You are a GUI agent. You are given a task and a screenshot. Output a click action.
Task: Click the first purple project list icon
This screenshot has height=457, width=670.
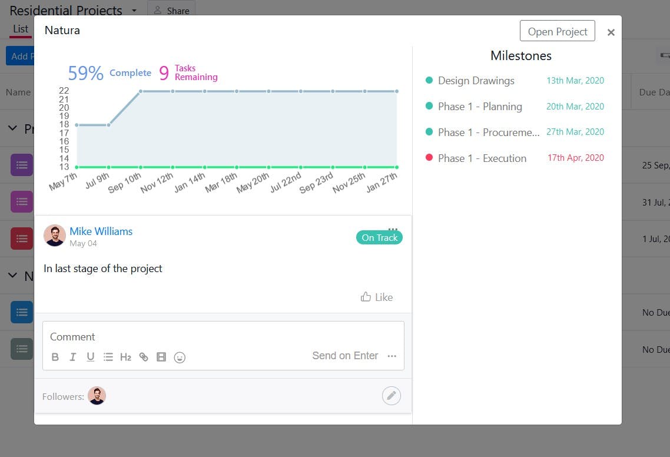click(22, 165)
